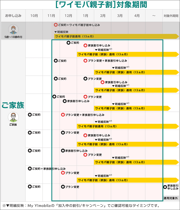This screenshot has width=180, height=210.
Task: Click the 3月 column header
Action: coord(120,16)
